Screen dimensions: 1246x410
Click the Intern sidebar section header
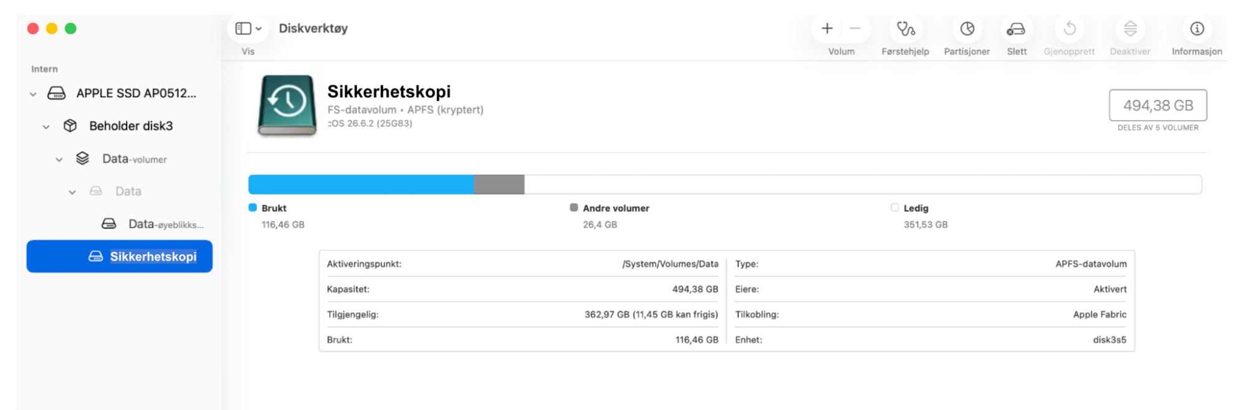[x=44, y=69]
